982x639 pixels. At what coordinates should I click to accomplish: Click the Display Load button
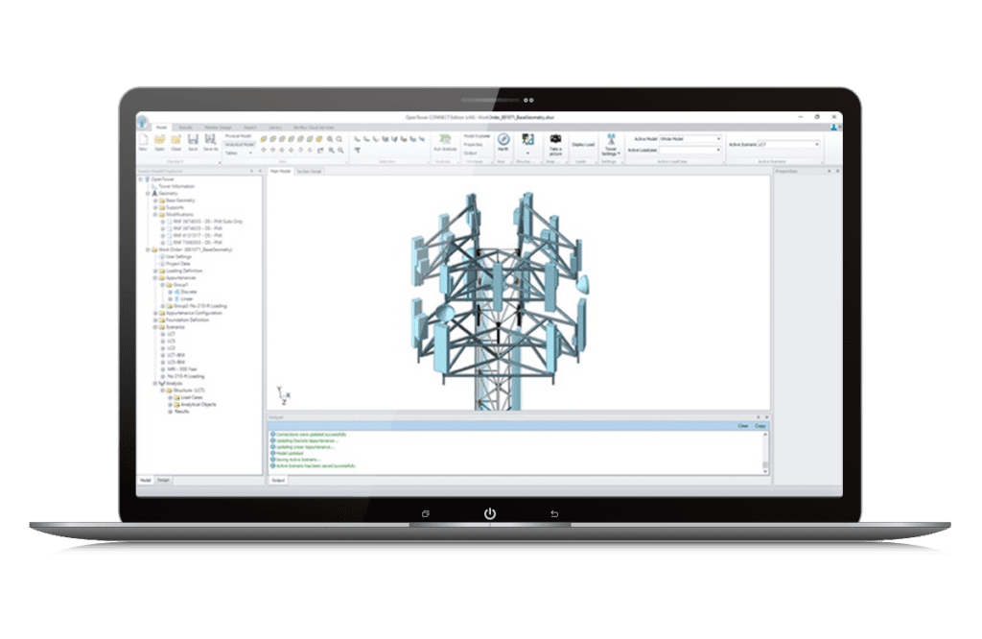583,145
